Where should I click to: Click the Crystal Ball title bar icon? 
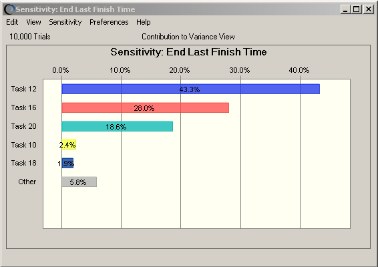point(9,9)
